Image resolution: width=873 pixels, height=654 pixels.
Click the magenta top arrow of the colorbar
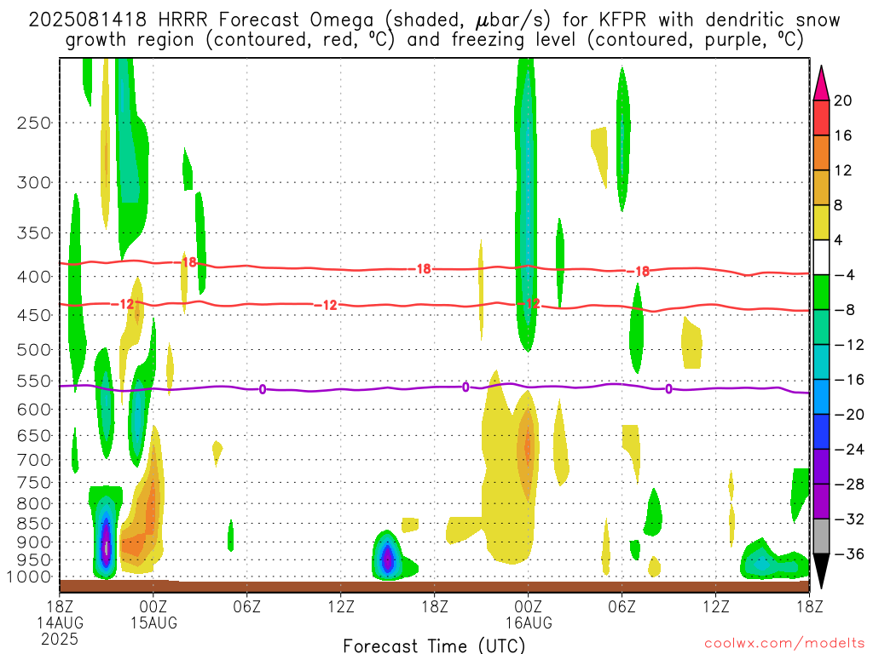click(x=821, y=84)
